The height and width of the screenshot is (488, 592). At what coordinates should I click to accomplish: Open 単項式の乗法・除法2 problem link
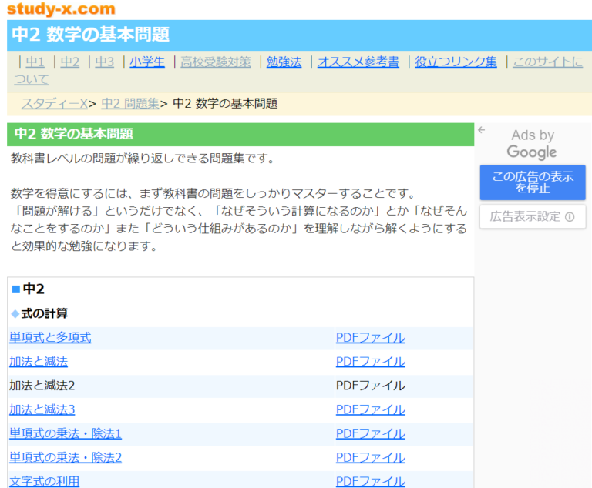[x=66, y=458]
